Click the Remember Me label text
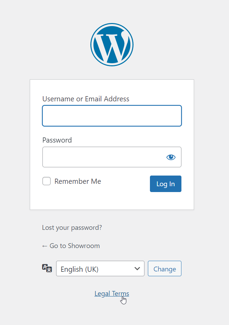The width and height of the screenshot is (229, 325). [78, 181]
